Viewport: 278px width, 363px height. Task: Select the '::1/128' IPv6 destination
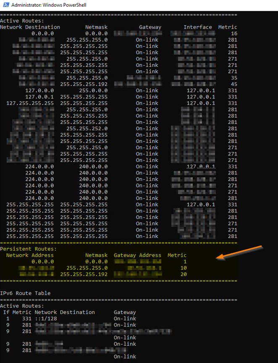[x=46, y=318]
